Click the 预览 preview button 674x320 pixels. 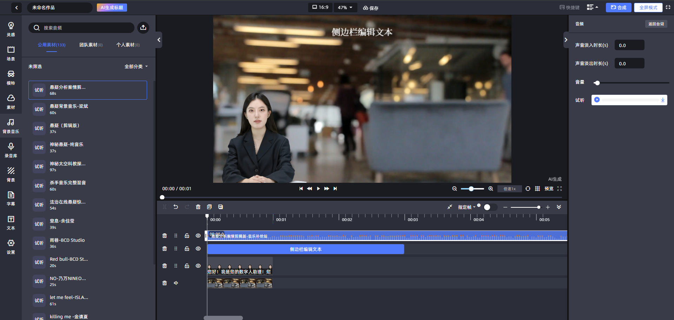549,189
